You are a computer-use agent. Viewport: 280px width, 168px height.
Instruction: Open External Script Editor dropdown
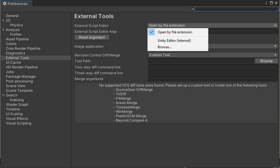(x=213, y=25)
